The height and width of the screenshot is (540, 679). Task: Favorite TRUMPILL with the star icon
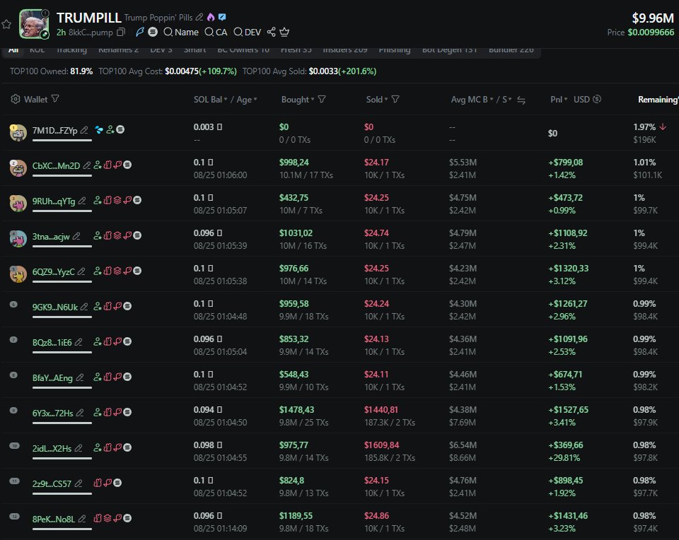[6, 24]
